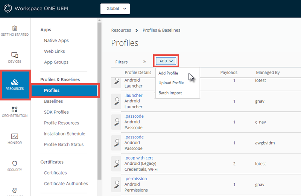Click Android Permissions text in .permission row
Image resolution: width=301 pixels, height=196 pixels.
pyautogui.click(x=136, y=187)
